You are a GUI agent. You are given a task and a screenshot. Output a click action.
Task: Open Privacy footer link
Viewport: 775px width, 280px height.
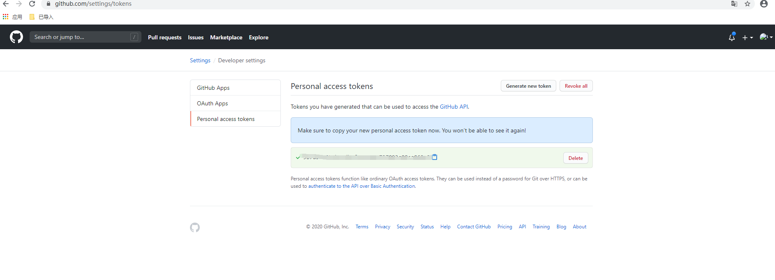[x=382, y=227]
